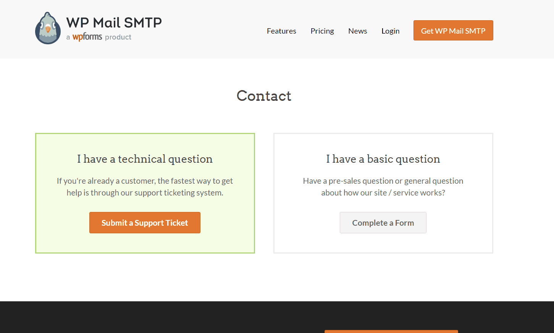The height and width of the screenshot is (333, 554).
Task: Click the 'Have a pre-sales question' paragraph
Action: 383,187
